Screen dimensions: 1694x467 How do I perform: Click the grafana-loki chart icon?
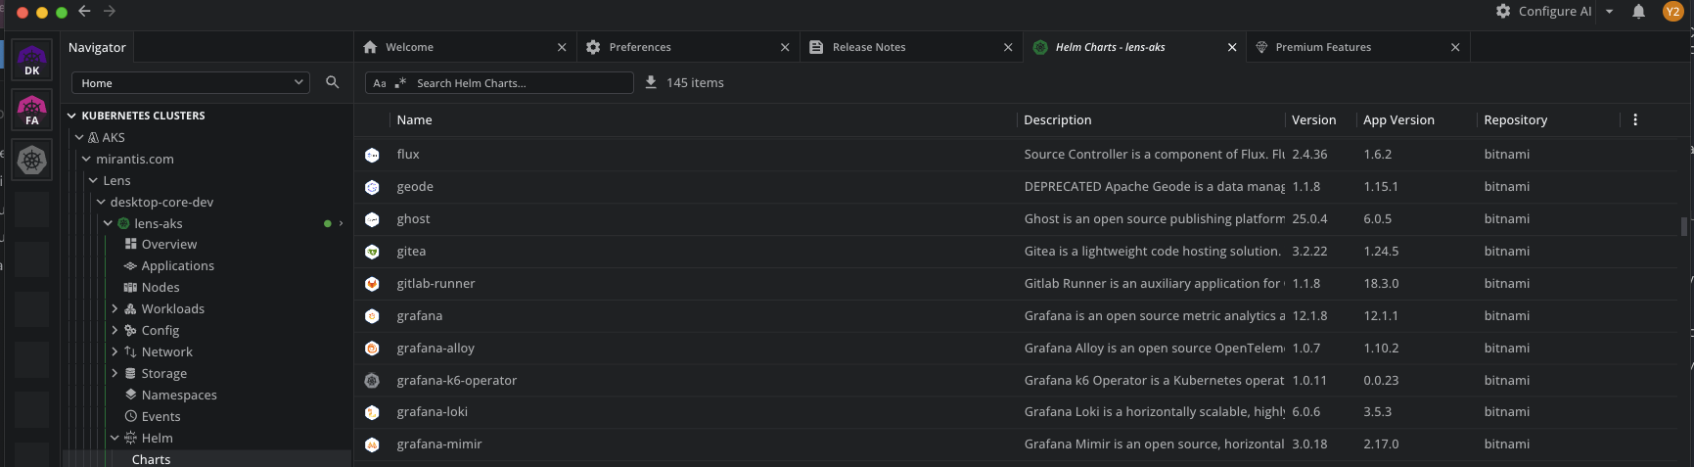(372, 412)
